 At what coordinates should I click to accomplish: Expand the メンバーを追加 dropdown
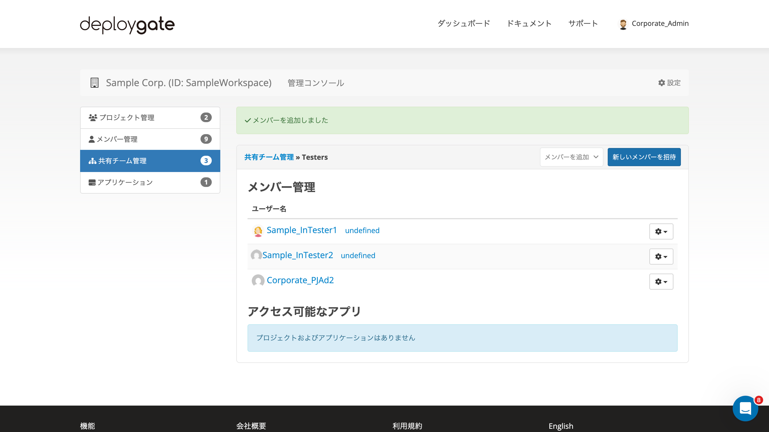tap(571, 157)
